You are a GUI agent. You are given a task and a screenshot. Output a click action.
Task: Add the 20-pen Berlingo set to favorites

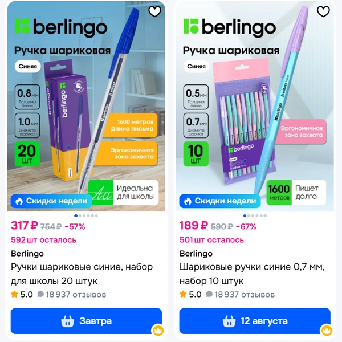[155, 11]
